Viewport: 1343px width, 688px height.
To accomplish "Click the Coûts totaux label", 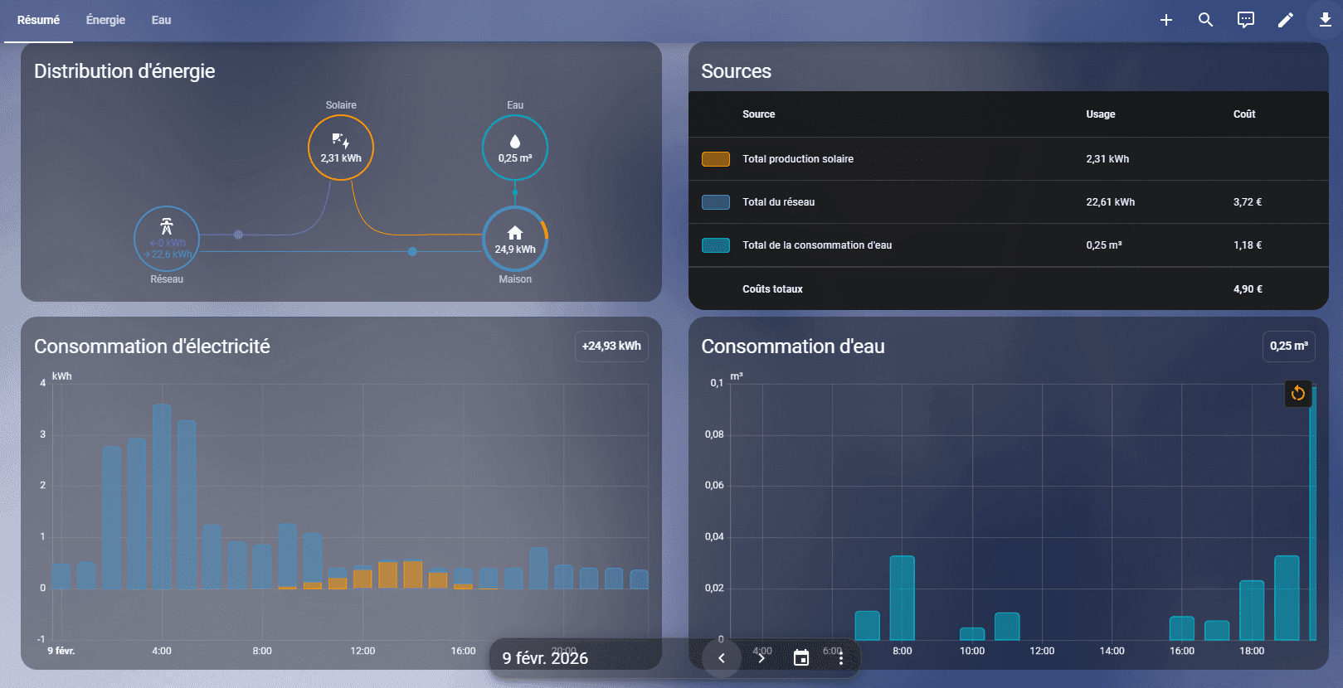I will (x=772, y=289).
